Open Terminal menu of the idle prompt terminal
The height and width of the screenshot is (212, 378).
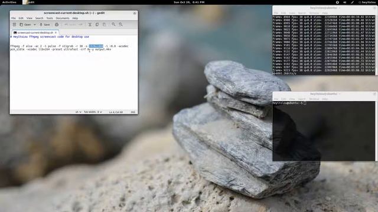(314, 99)
